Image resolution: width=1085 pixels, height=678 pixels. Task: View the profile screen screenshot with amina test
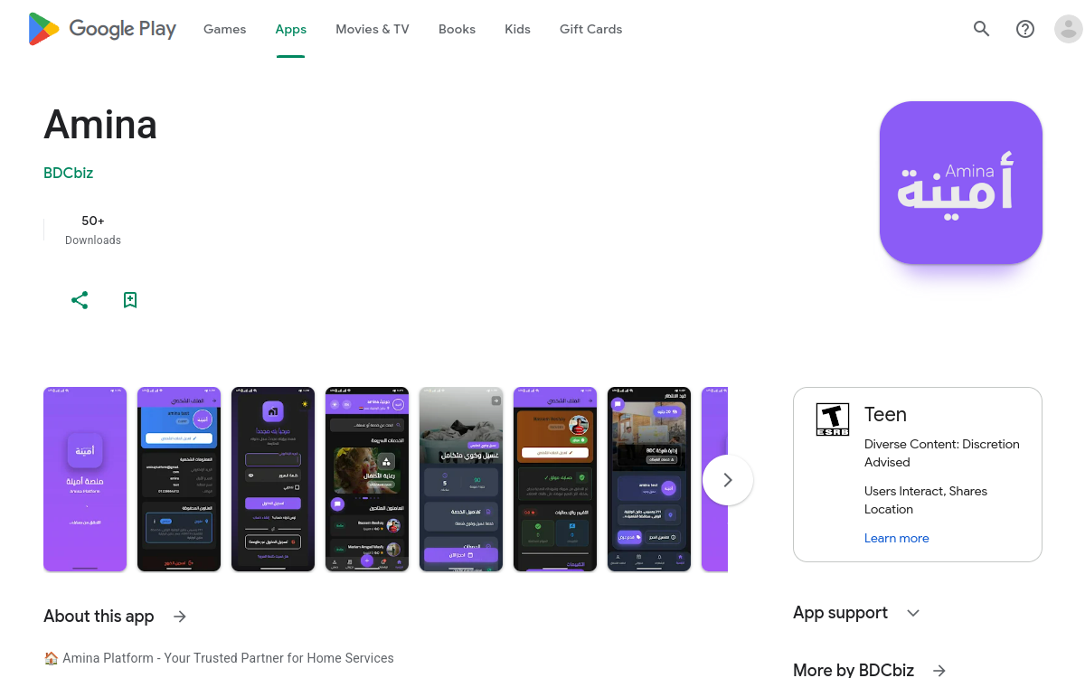179,479
